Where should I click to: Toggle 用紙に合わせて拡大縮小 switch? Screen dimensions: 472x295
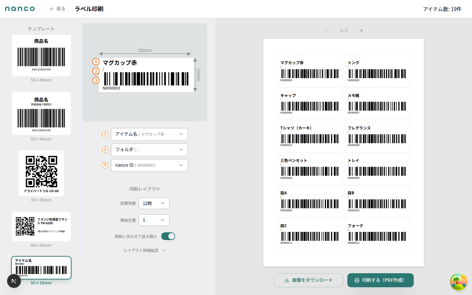tap(168, 236)
